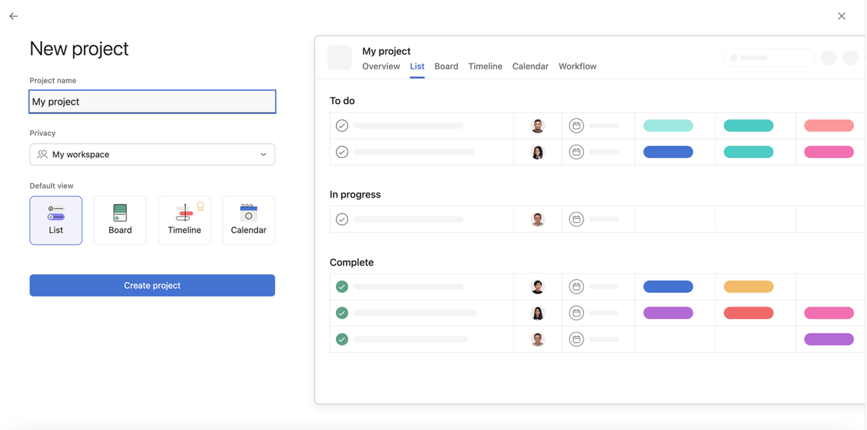Viewport: 867px width, 430px height.
Task: Click the search pill at top right of preview
Action: pos(769,58)
